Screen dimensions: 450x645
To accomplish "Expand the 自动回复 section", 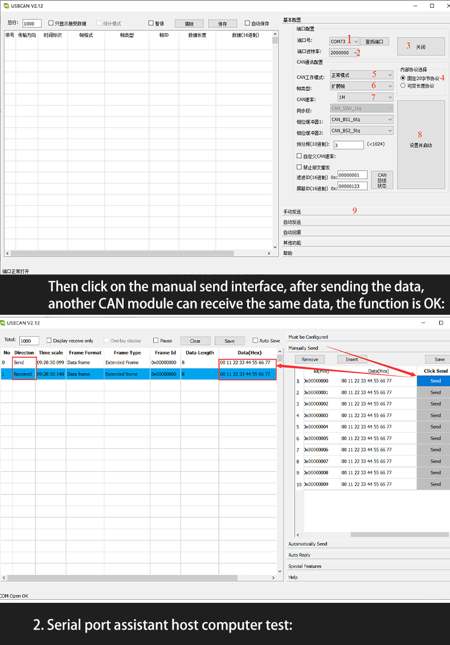I will coord(366,233).
